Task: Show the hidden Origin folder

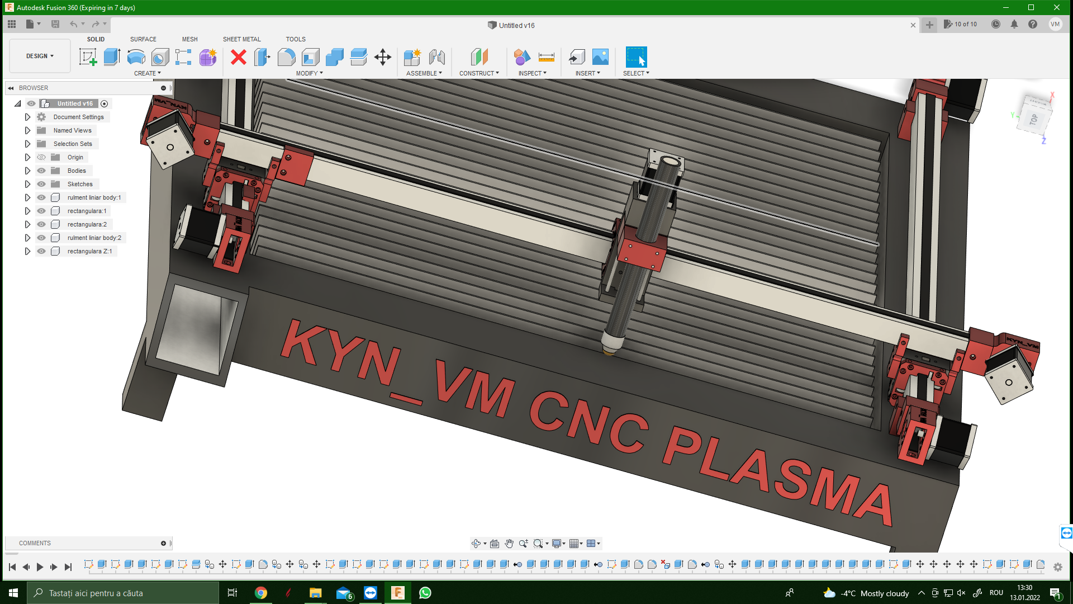Action: coord(41,157)
